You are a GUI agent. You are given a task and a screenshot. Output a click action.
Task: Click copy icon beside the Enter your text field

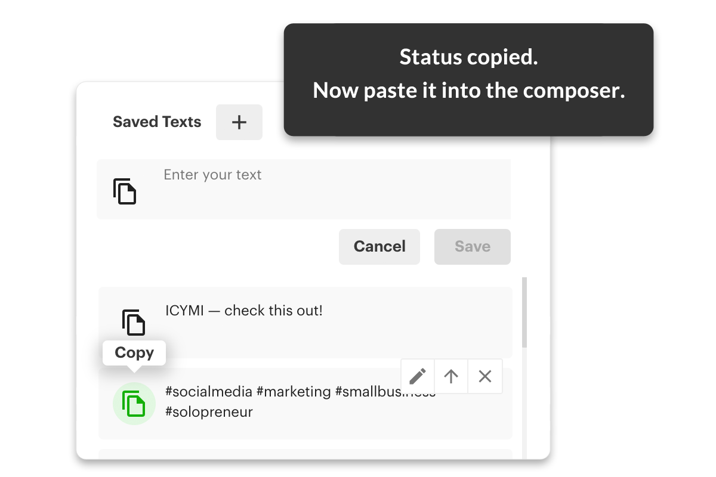(x=125, y=191)
